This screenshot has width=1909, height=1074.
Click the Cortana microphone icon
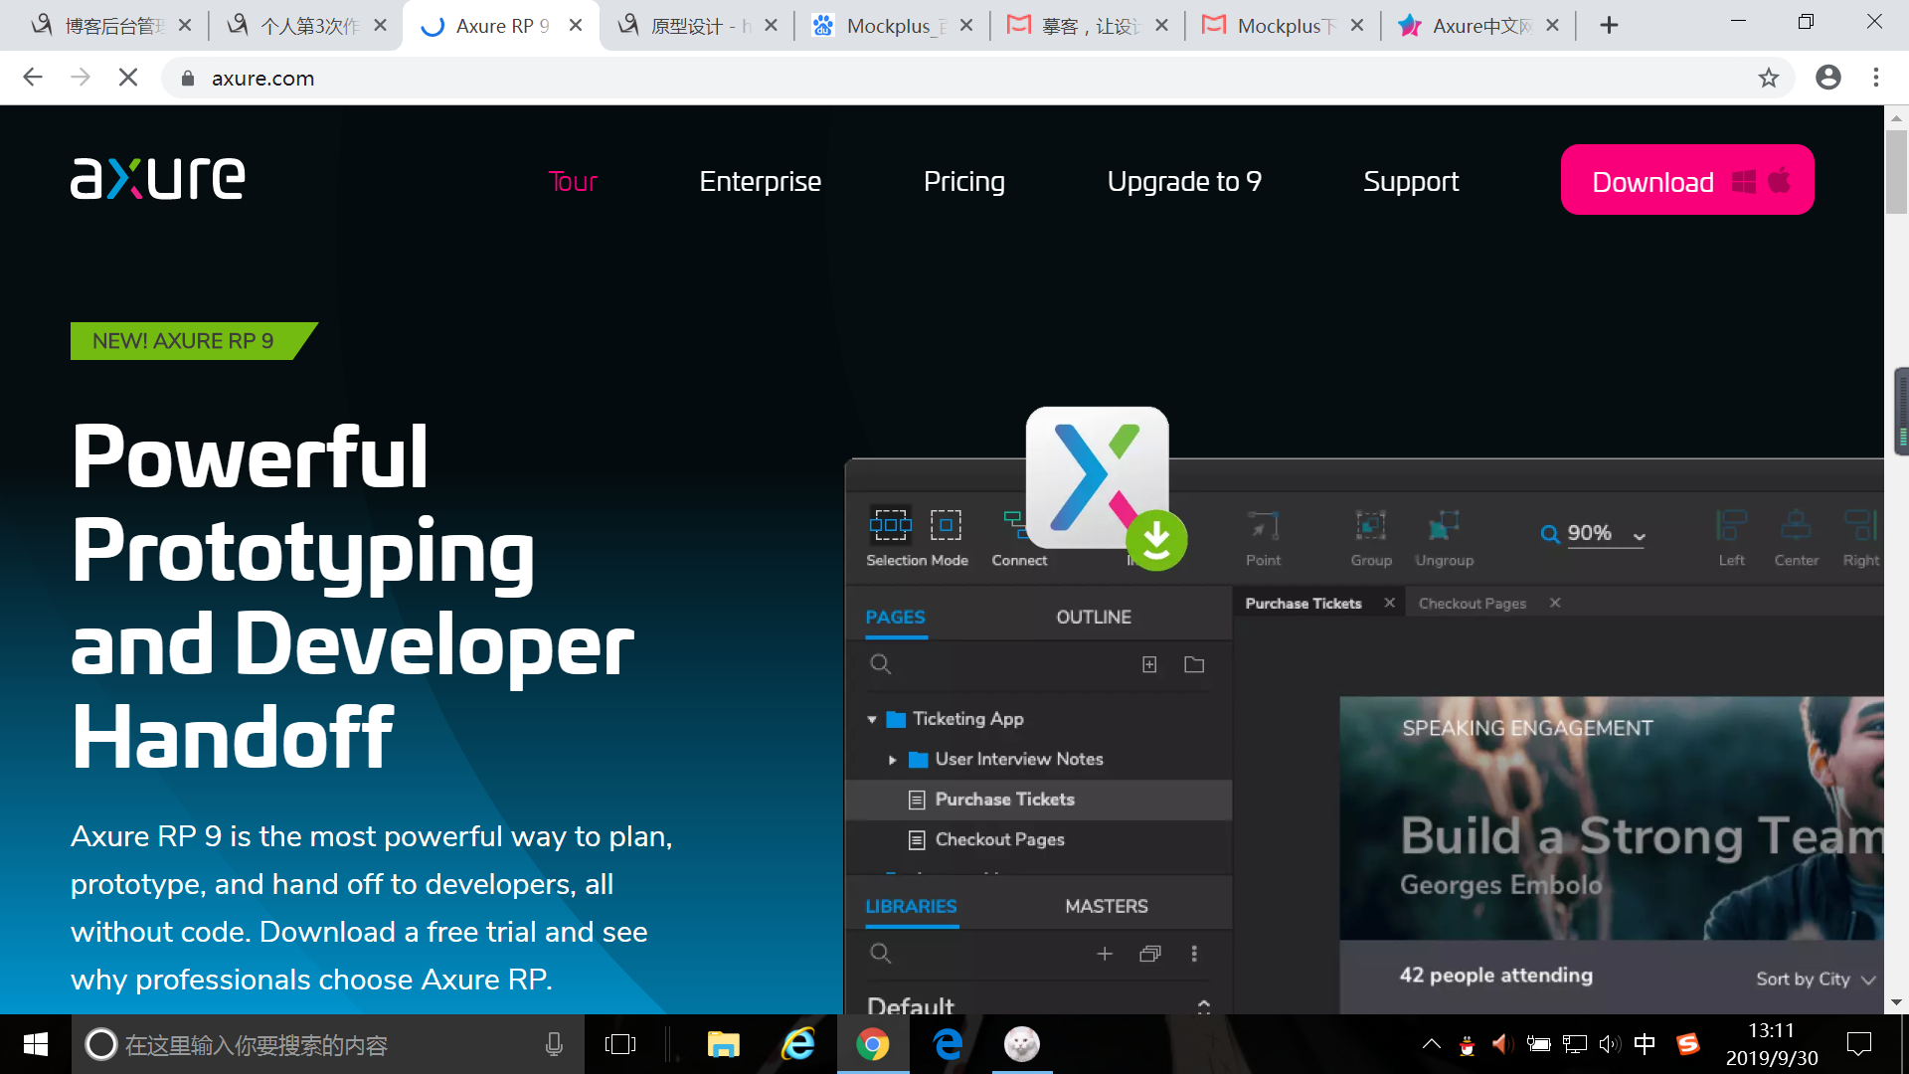click(554, 1044)
